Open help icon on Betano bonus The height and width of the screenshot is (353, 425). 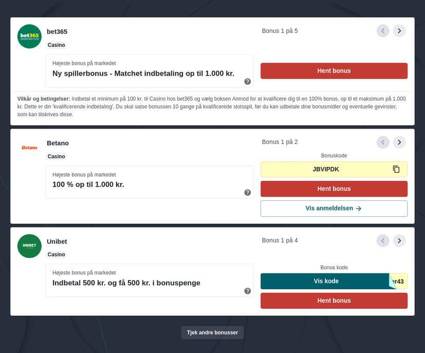click(247, 192)
